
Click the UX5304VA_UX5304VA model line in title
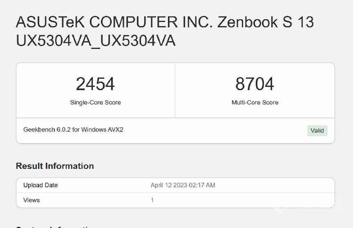(x=96, y=41)
